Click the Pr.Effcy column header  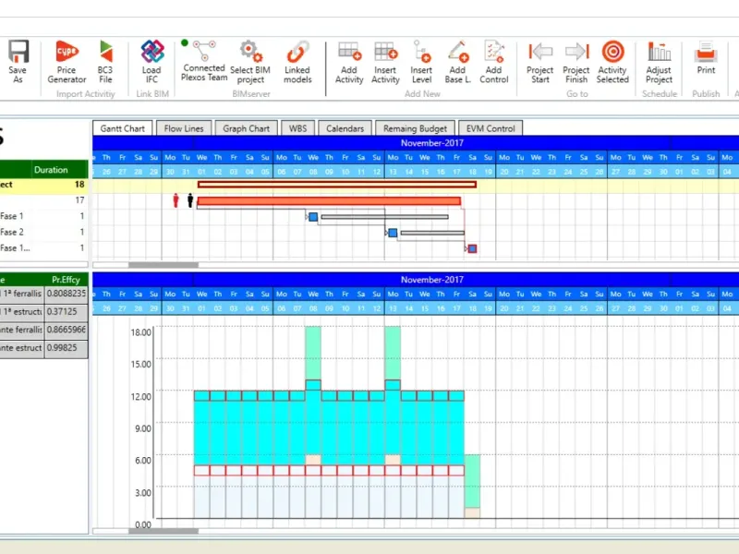[66, 280]
